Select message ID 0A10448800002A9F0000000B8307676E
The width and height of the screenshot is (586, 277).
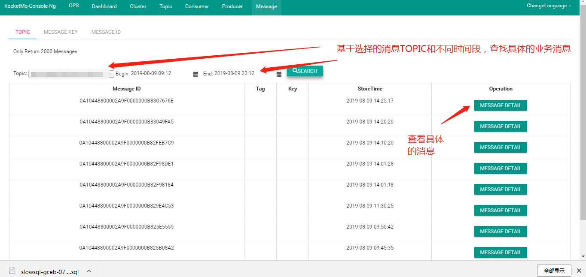127,101
